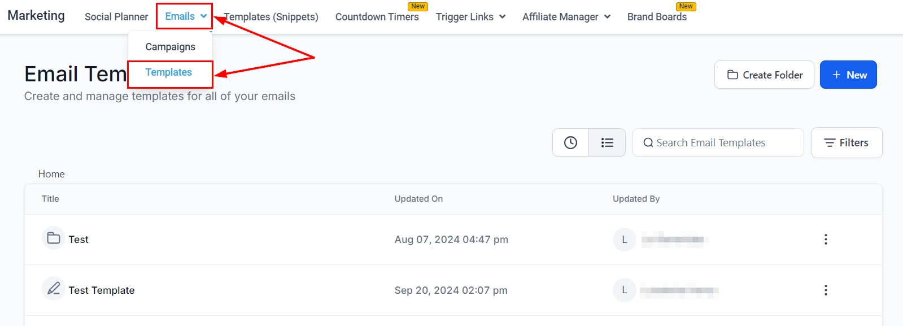Open three-dot menu for Test folder row

coord(826,240)
